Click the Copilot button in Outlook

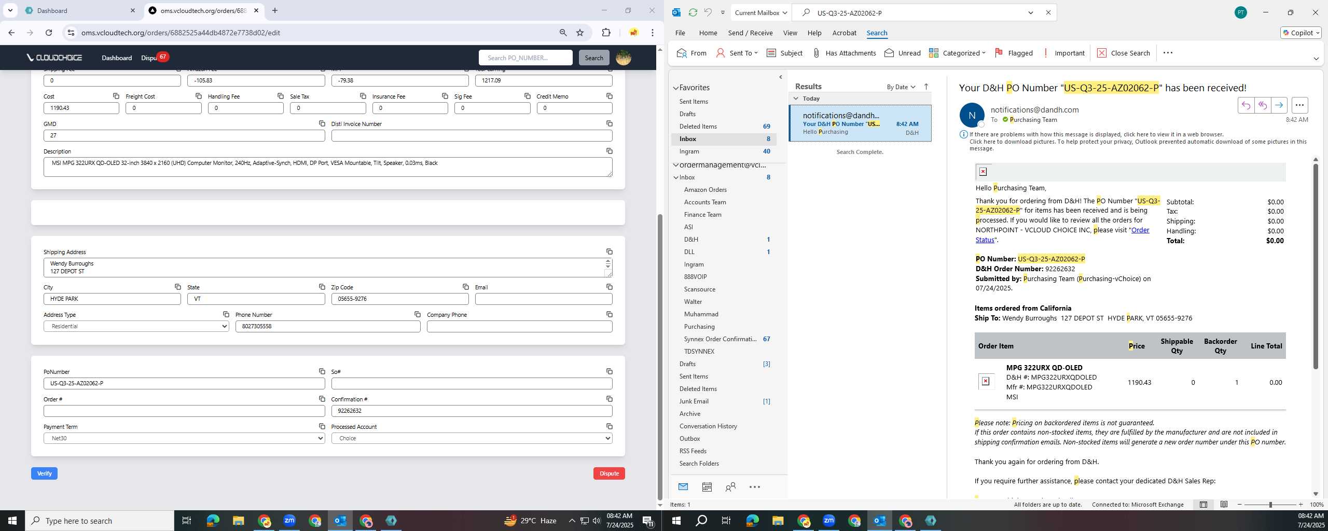1301,33
